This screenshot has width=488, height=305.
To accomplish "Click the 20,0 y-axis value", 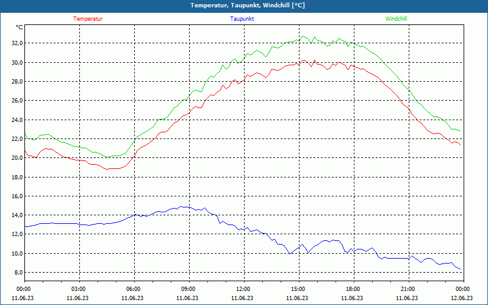I will (x=17, y=158).
